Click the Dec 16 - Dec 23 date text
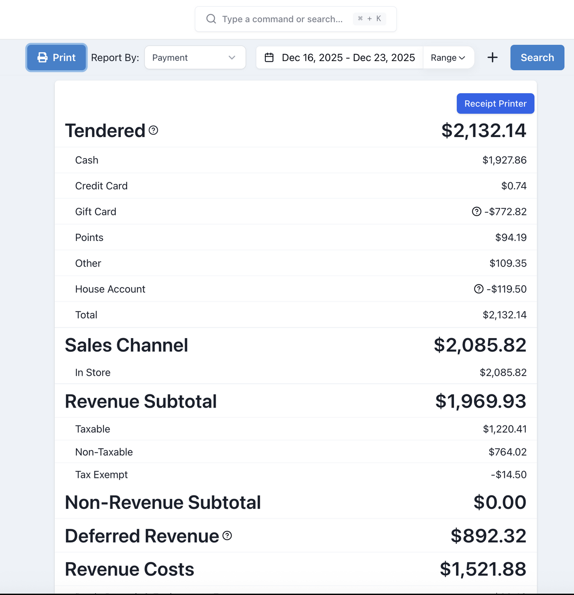The height and width of the screenshot is (595, 574). click(x=348, y=57)
